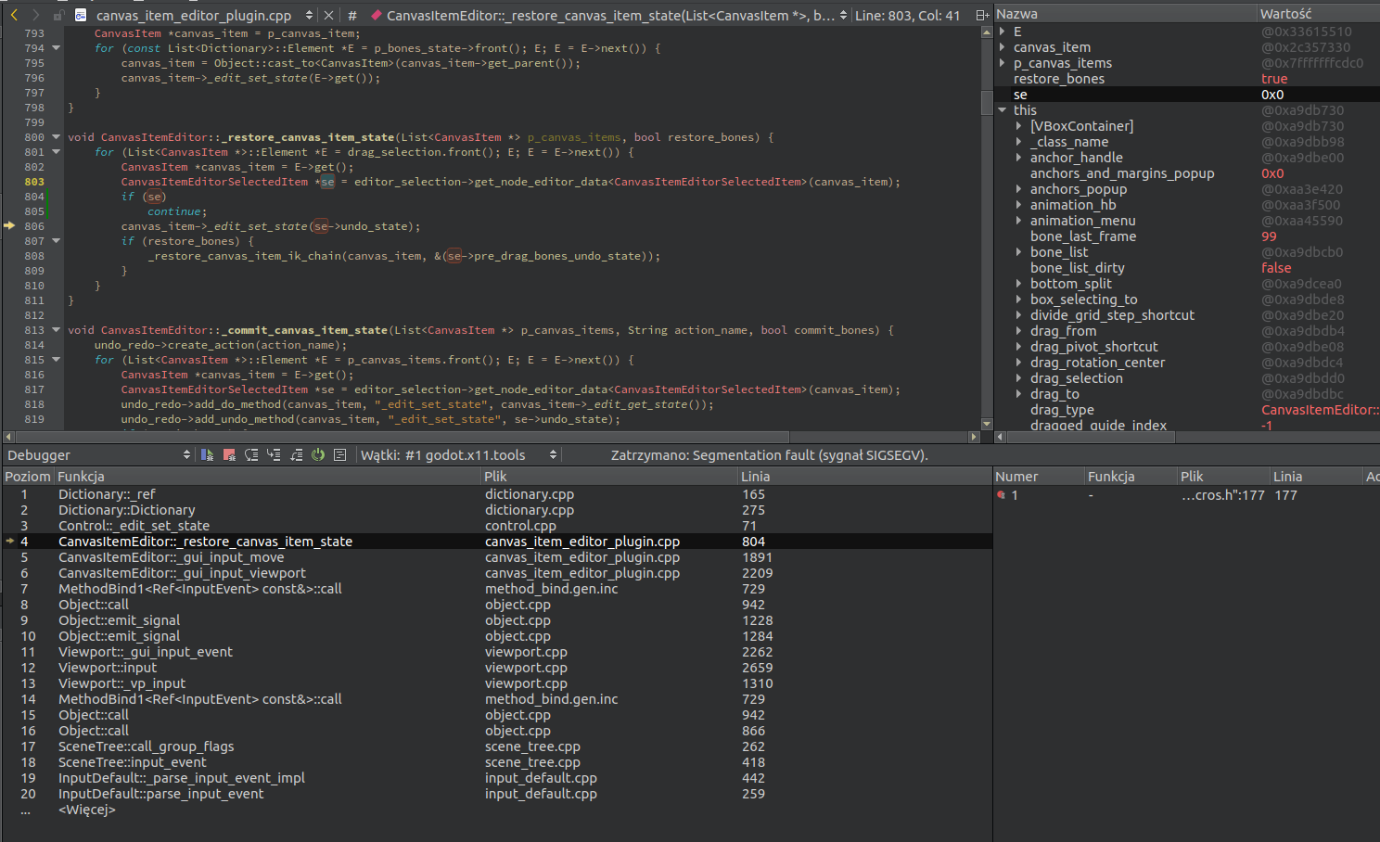Click Continue debugging icon
Image resolution: width=1380 pixels, height=842 pixels.
click(207, 454)
